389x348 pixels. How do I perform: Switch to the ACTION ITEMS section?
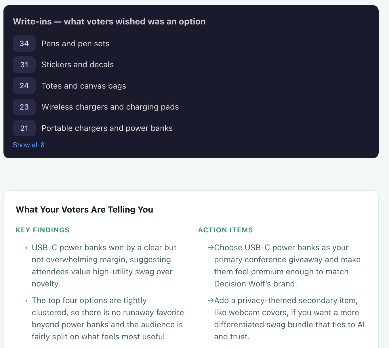coord(225,230)
